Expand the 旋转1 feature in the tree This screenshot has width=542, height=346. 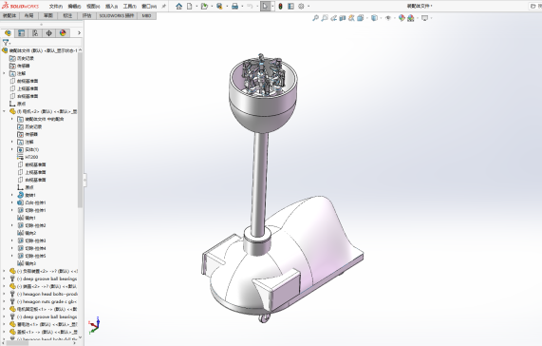pyautogui.click(x=12, y=195)
